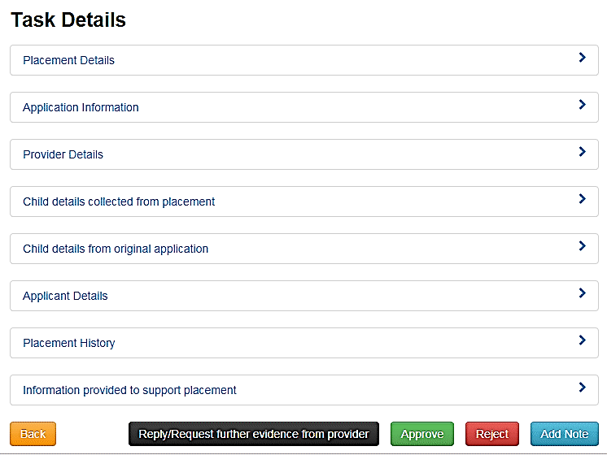Image resolution: width=607 pixels, height=455 pixels.
Task: Approve the task with the green button
Action: click(422, 434)
